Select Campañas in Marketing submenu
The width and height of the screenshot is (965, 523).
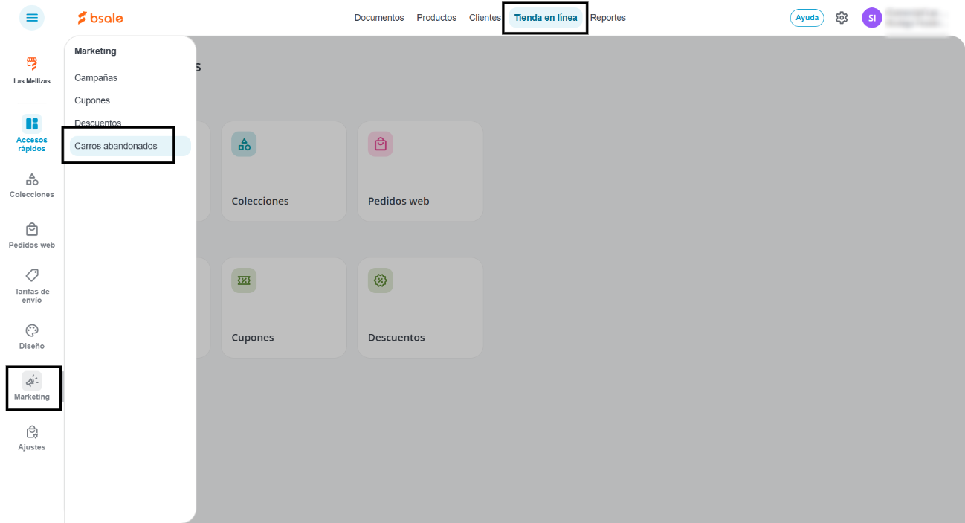pyautogui.click(x=96, y=78)
